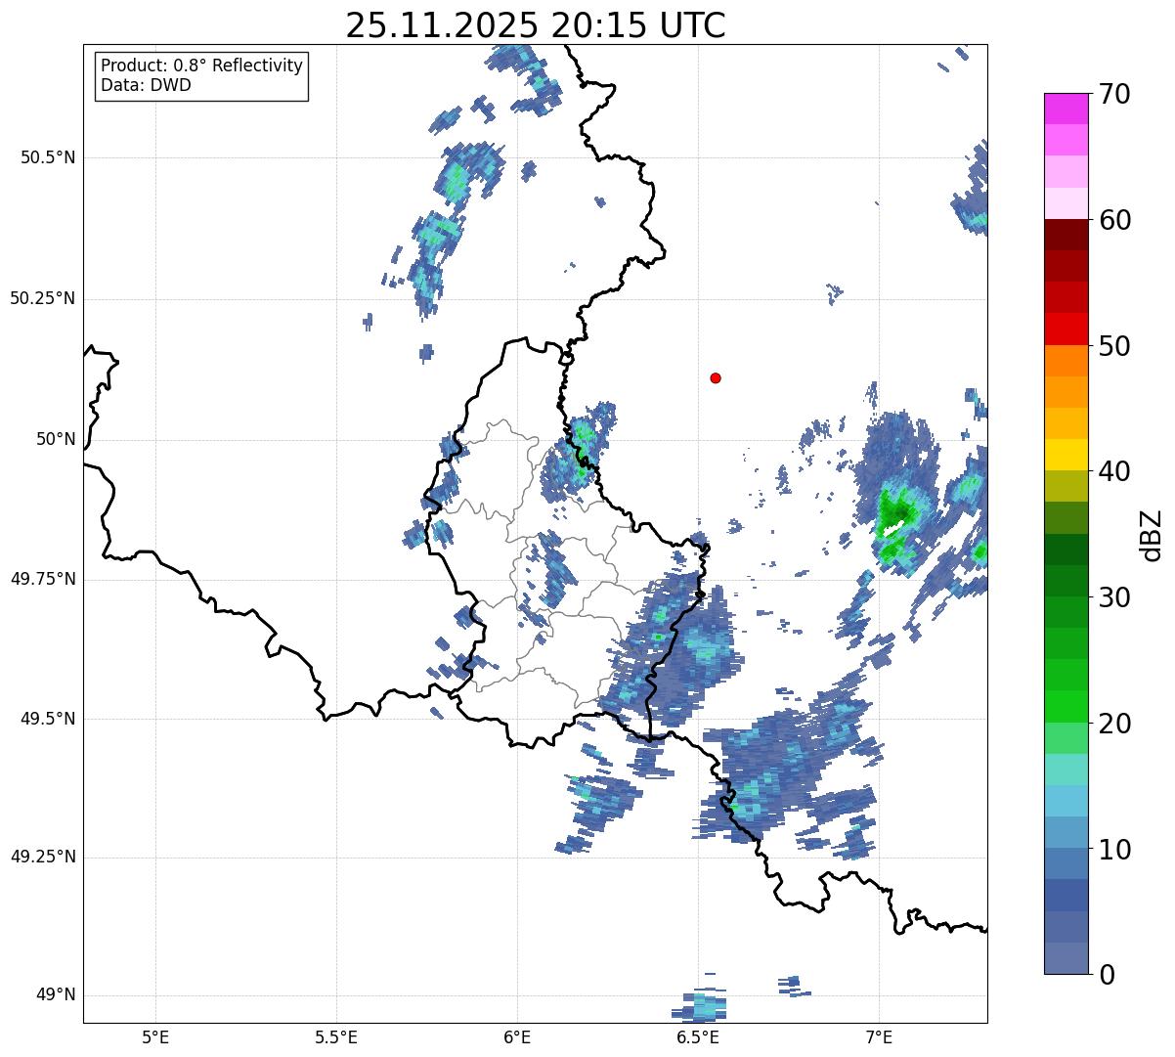Select the 'Product: 0.8° Reflectivity' label
Screen dimensions: 1175x1057
coord(202,66)
